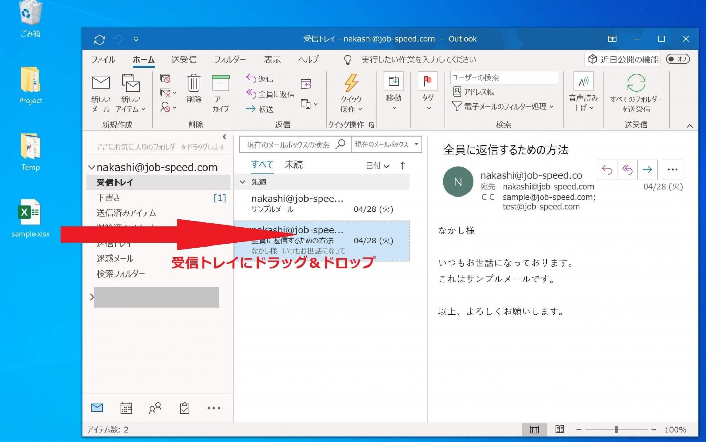Click the undo icon in title bar
Screen dimensions: 706x442
118,40
